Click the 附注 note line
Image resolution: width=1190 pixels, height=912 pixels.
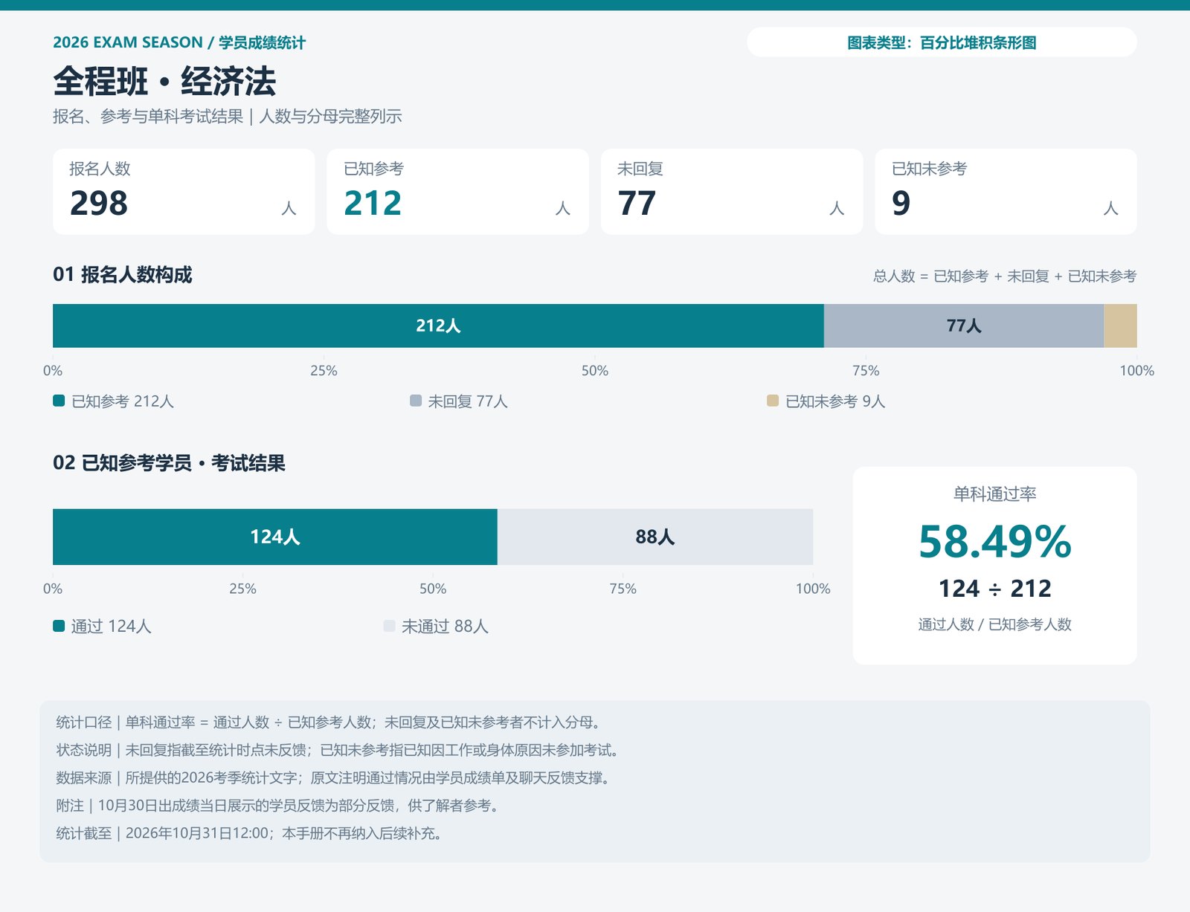click(x=277, y=806)
